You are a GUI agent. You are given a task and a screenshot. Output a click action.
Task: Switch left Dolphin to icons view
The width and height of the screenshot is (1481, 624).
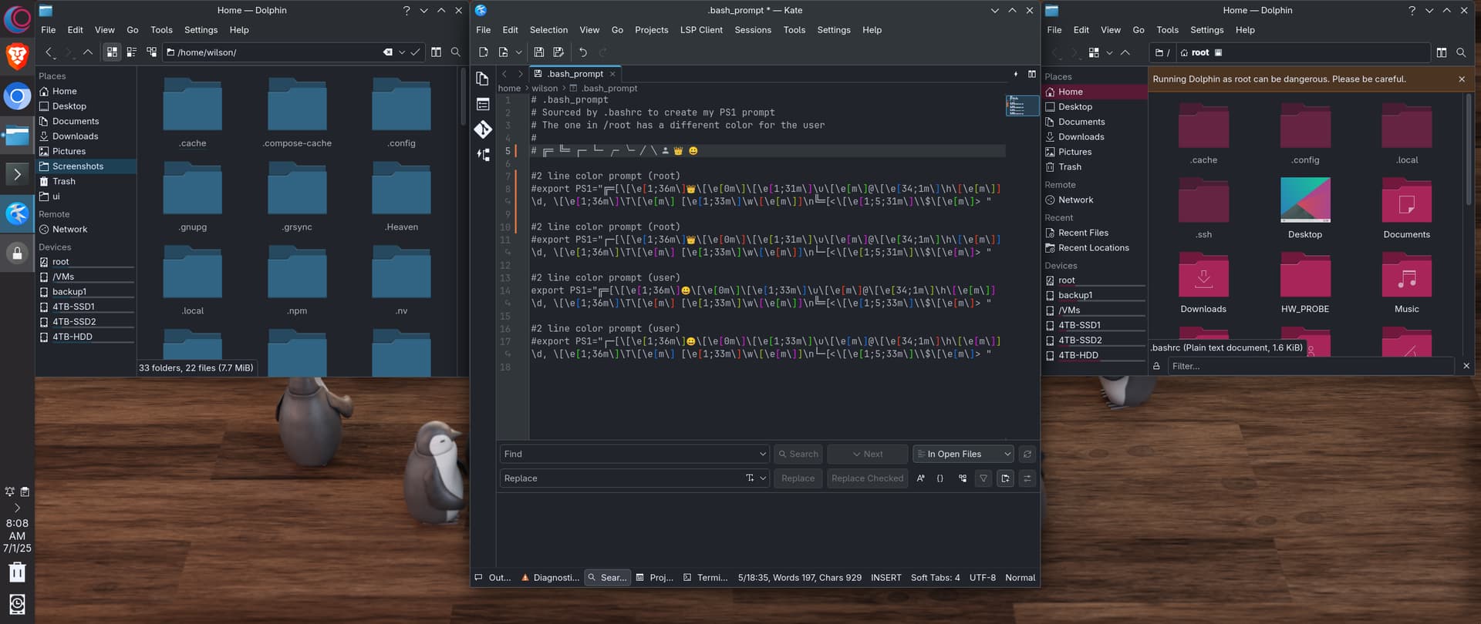click(112, 52)
